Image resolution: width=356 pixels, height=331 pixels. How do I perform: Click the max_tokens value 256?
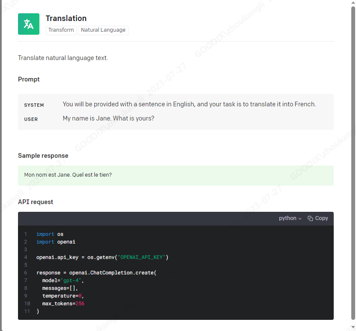[80, 304]
